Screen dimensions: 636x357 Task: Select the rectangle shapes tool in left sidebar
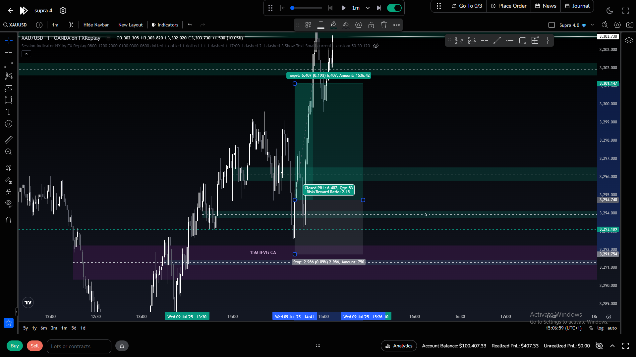click(9, 100)
